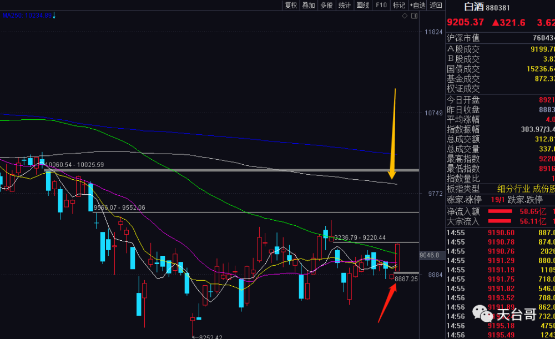This screenshot has height=339, width=555.
Task: Add stock via +自选 button
Action: point(418,6)
